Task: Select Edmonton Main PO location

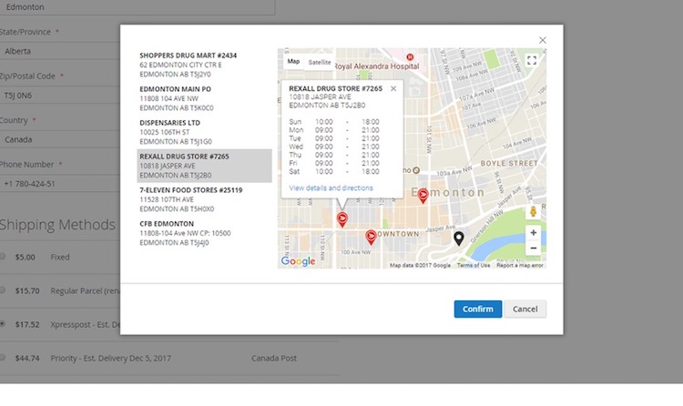Action: (204, 98)
